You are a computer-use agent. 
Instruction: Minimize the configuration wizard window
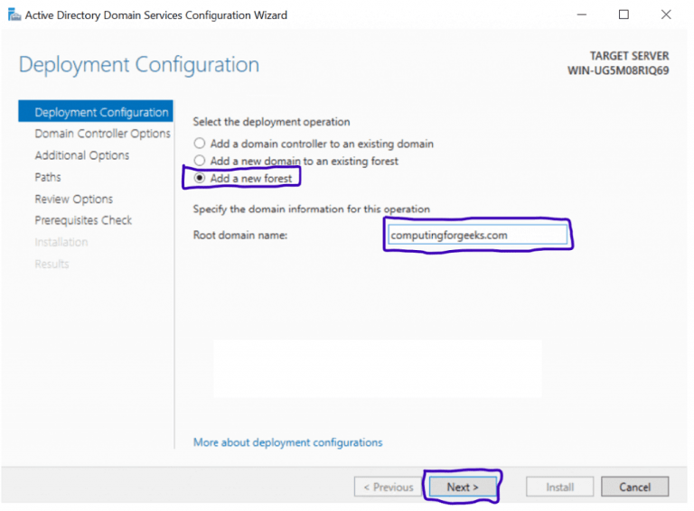click(x=582, y=15)
